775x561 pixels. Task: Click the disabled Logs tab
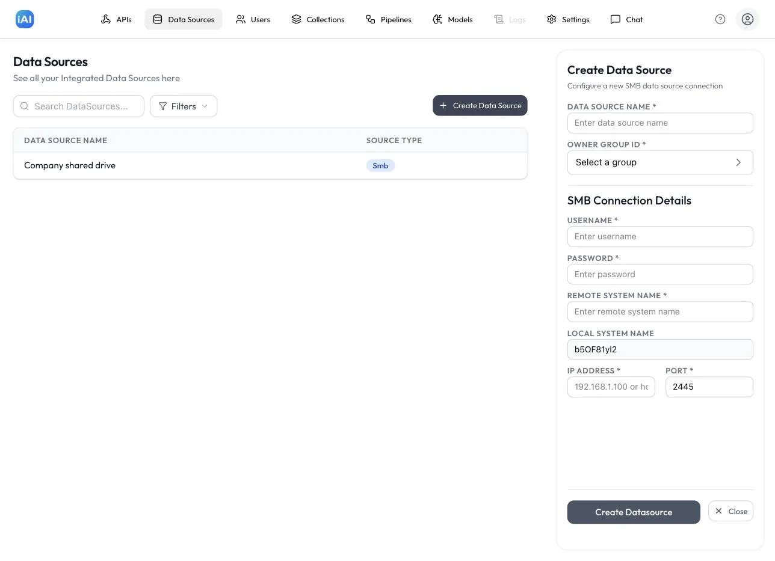[x=510, y=19]
